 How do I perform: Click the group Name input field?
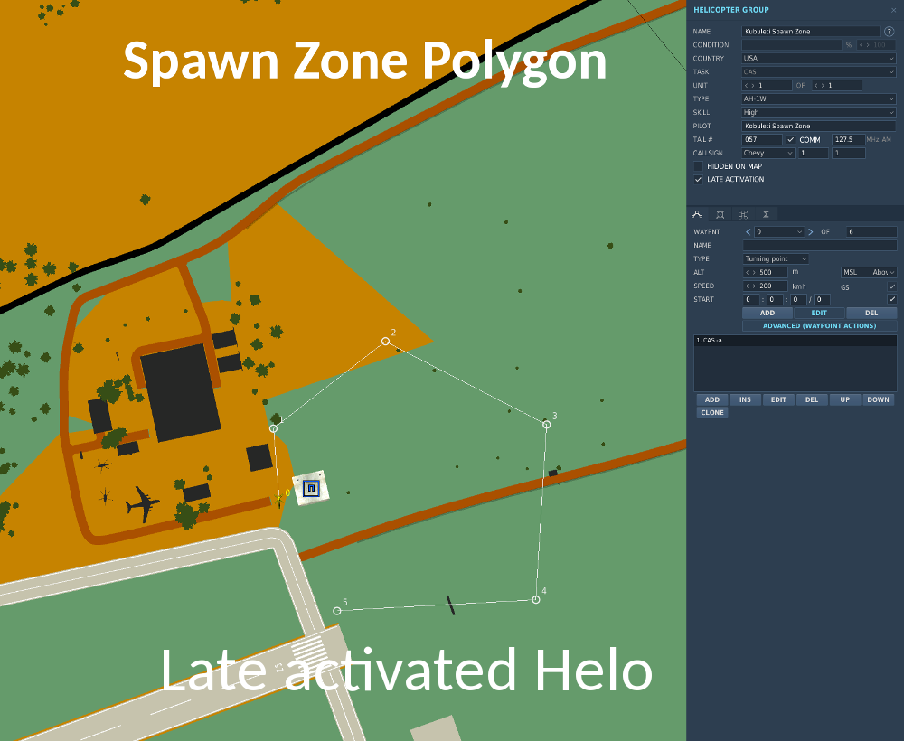810,32
